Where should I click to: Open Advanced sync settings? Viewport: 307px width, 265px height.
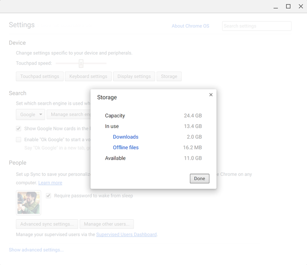click(x=47, y=224)
